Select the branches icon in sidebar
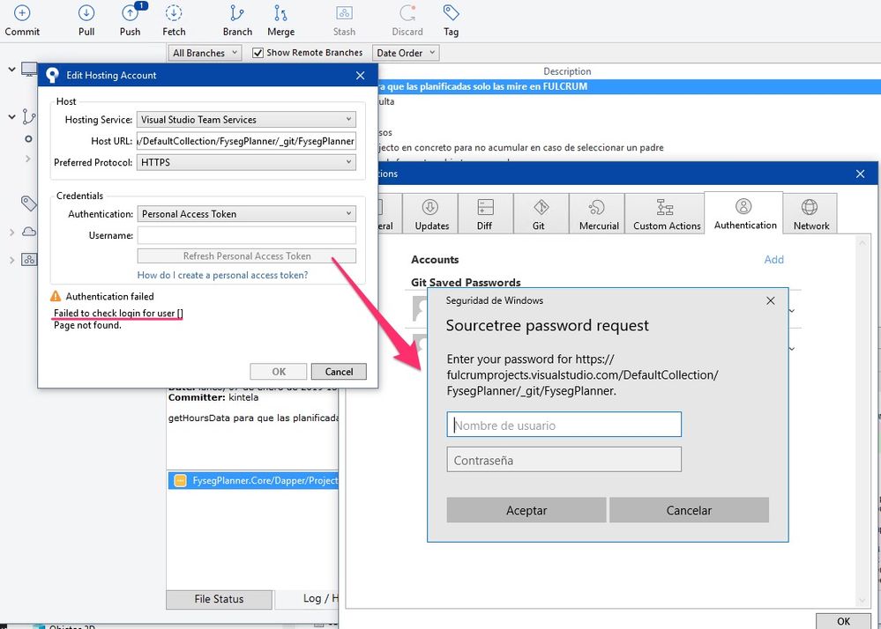 click(x=28, y=116)
